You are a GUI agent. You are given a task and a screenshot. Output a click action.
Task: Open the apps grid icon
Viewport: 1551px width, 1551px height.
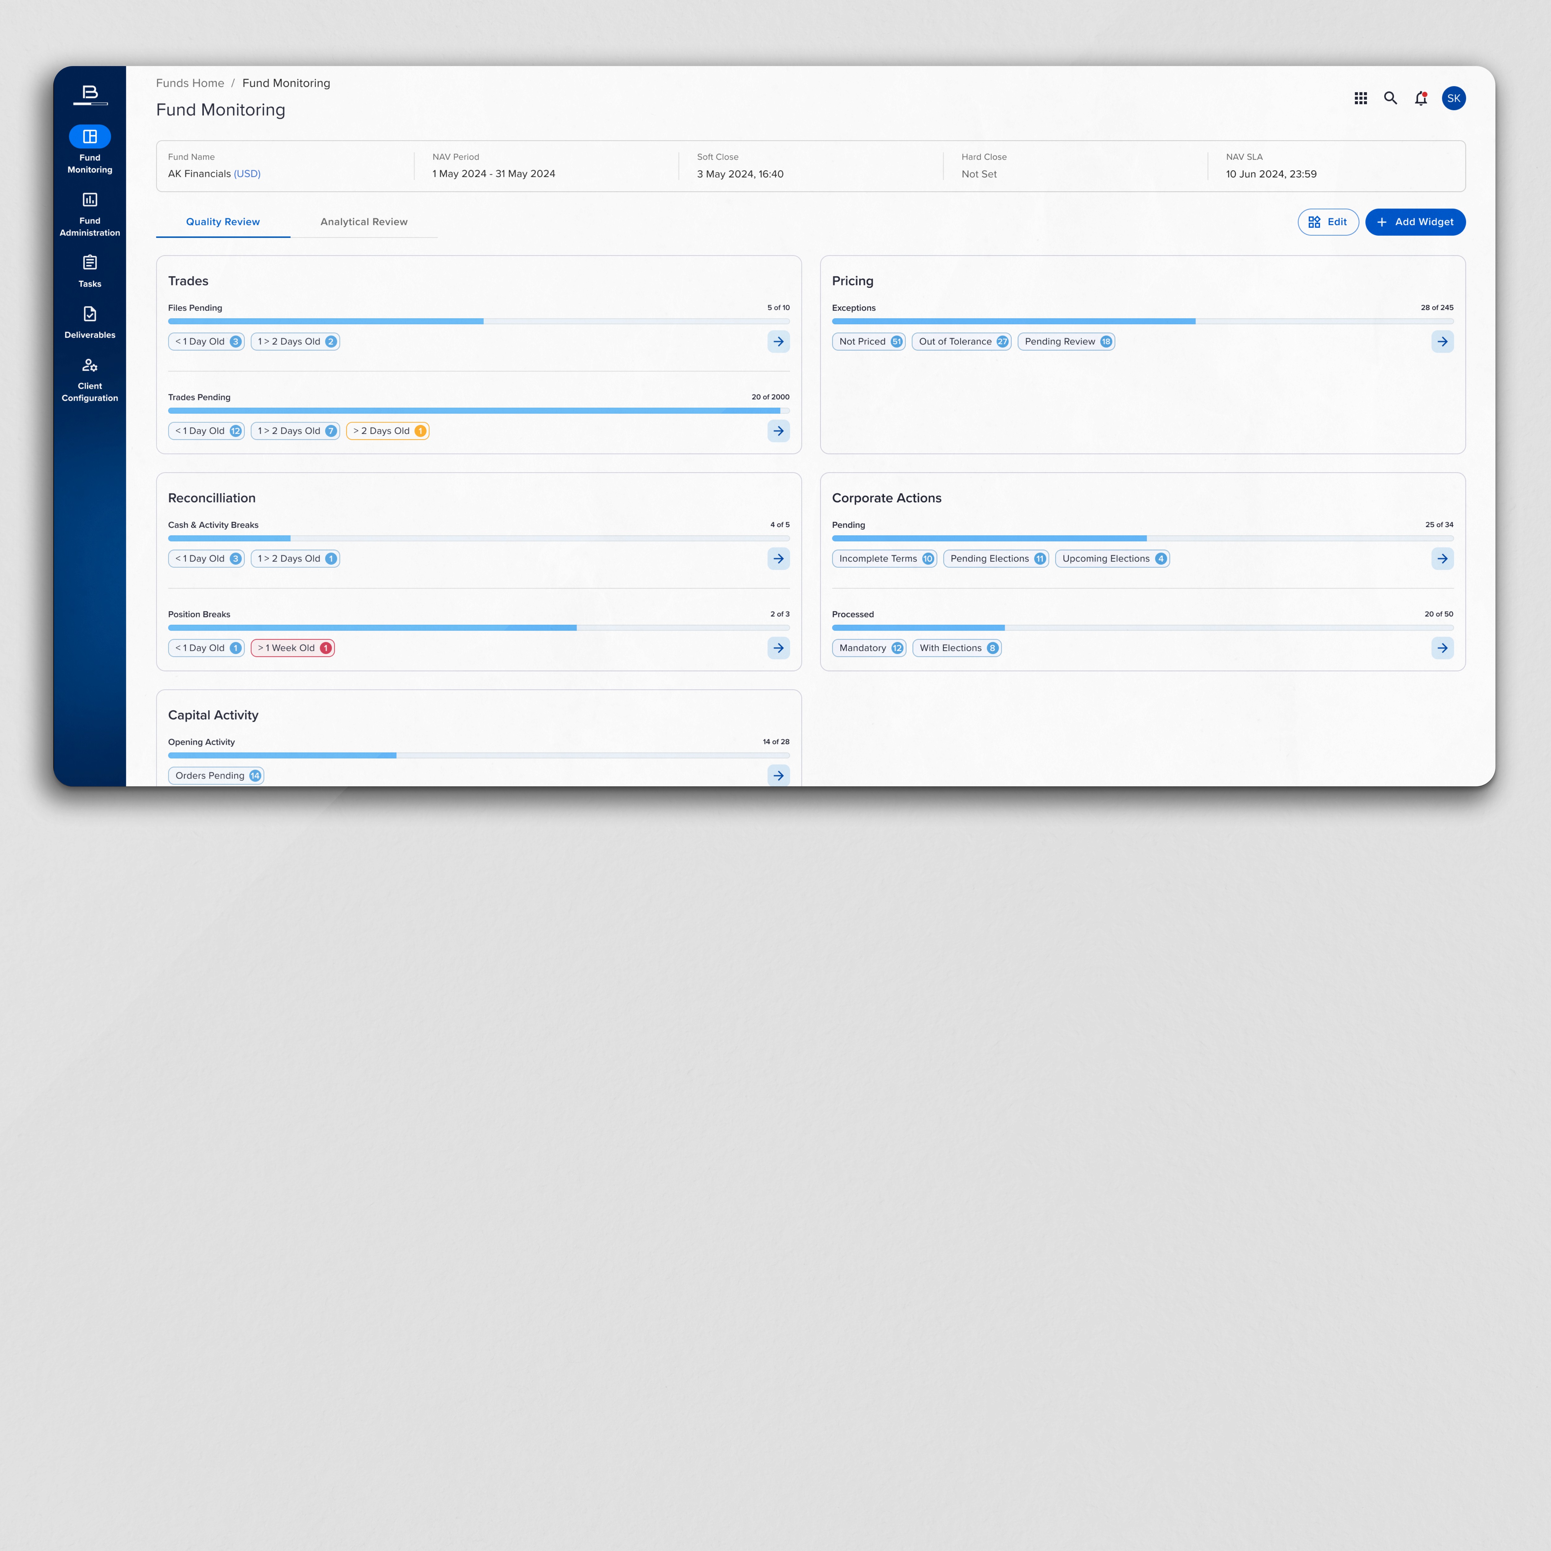[x=1361, y=98]
